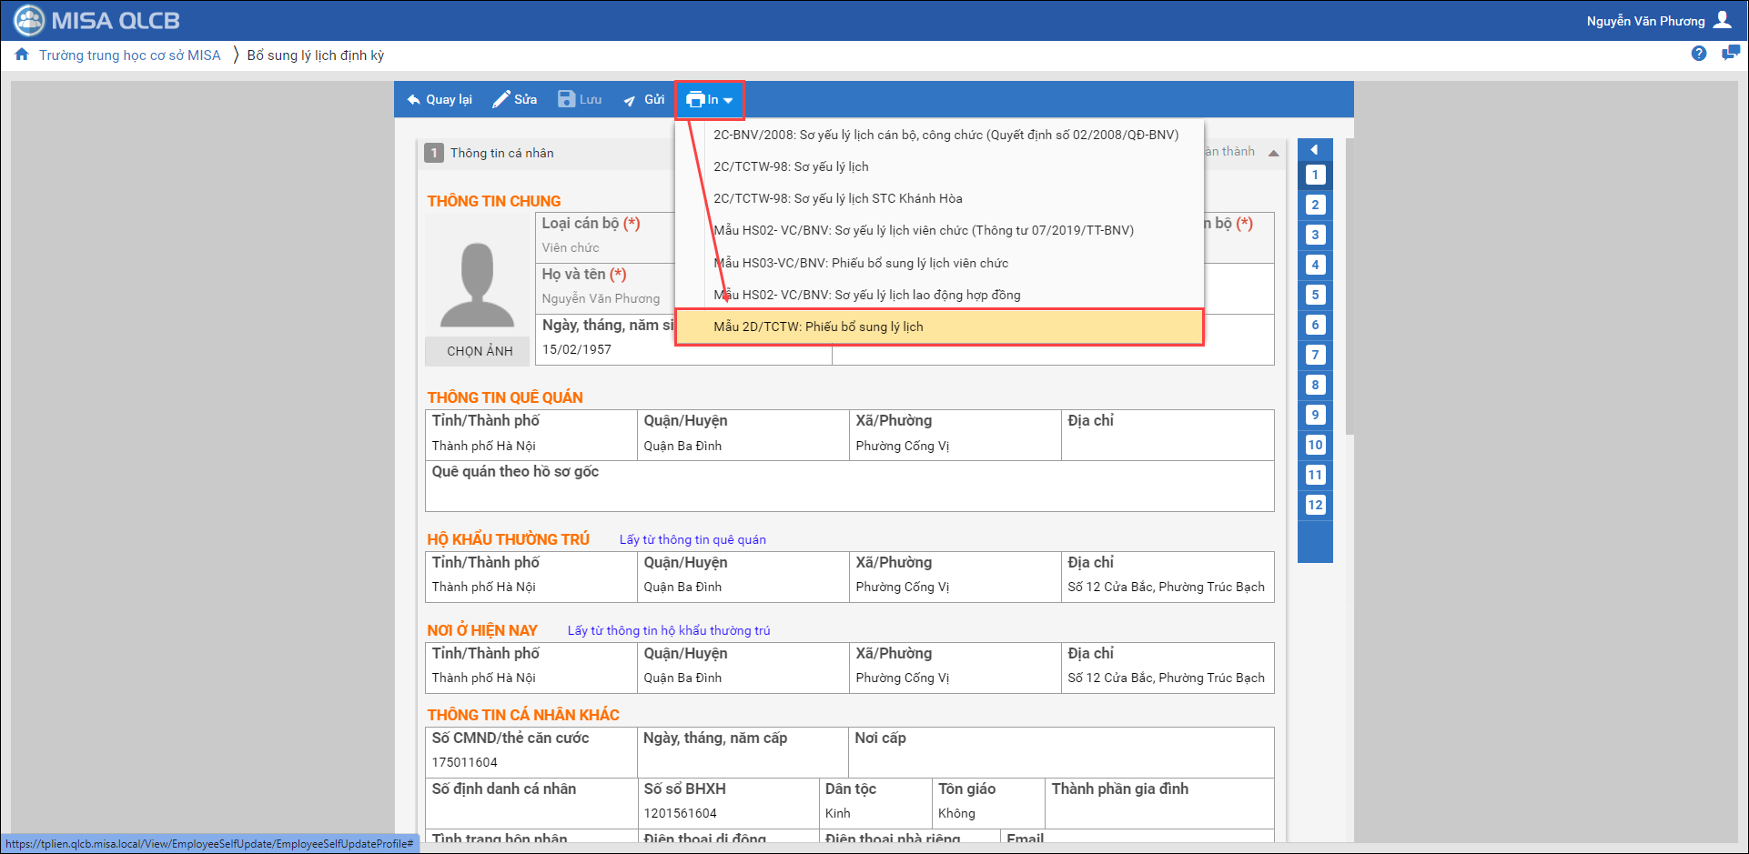The width and height of the screenshot is (1749, 854).
Task: Collapse the Thông tin cá nhân section
Action: 1273,153
